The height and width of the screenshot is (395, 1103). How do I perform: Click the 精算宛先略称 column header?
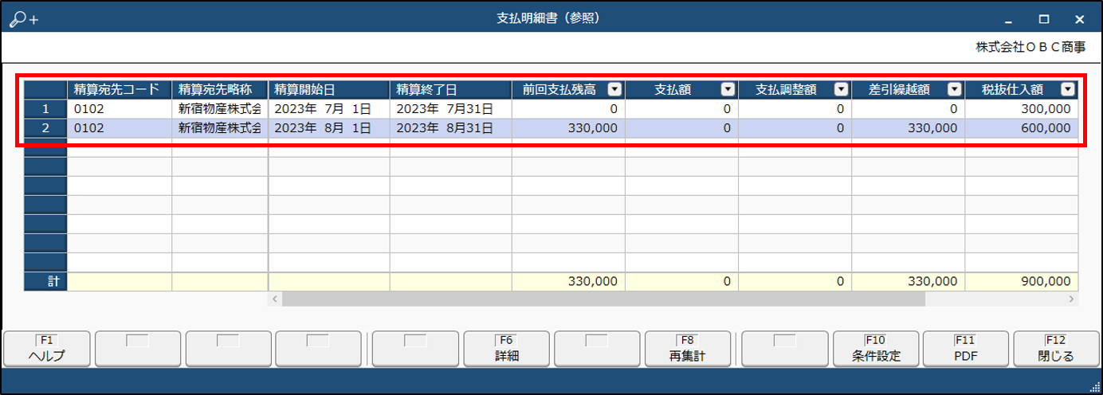click(220, 89)
